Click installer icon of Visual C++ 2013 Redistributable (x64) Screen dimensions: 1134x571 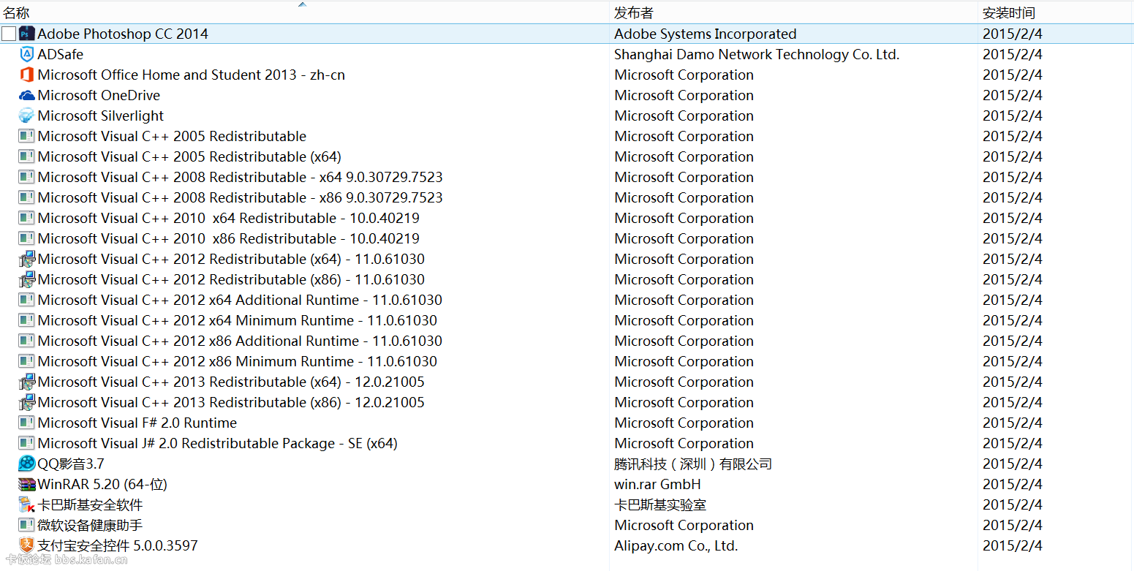(x=27, y=382)
